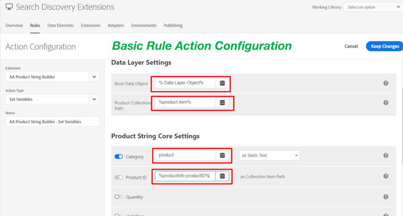Open the 'as Static Text' dropdown
403x216 pixels.
(x=269, y=155)
